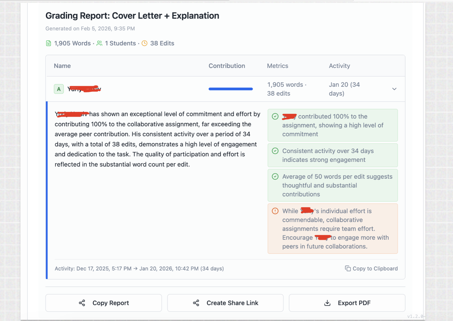
Task: Click the document icon beside 1,905 Words
Action: coord(48,43)
